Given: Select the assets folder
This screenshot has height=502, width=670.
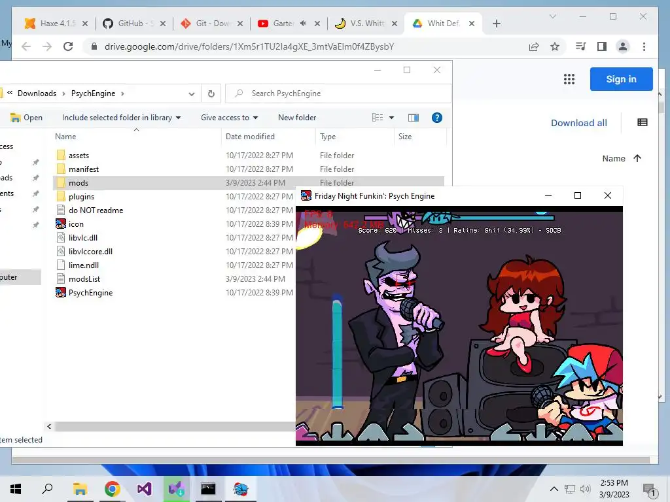Looking at the screenshot, I should tap(79, 156).
